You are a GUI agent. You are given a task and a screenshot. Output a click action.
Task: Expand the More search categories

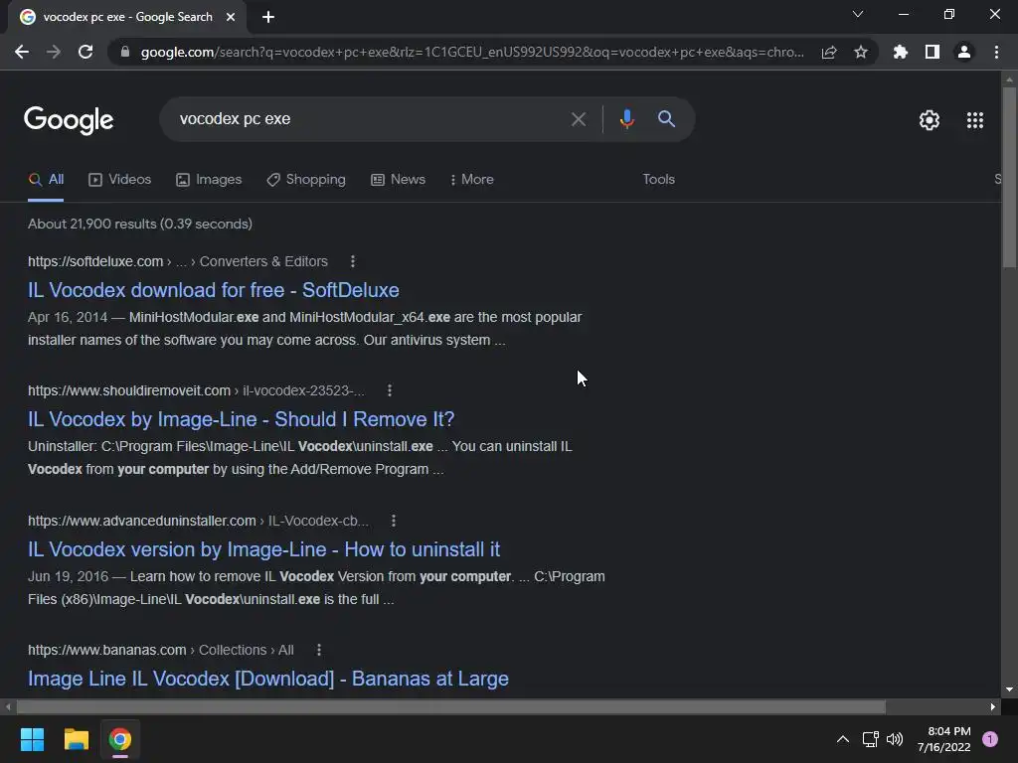pyautogui.click(x=472, y=180)
